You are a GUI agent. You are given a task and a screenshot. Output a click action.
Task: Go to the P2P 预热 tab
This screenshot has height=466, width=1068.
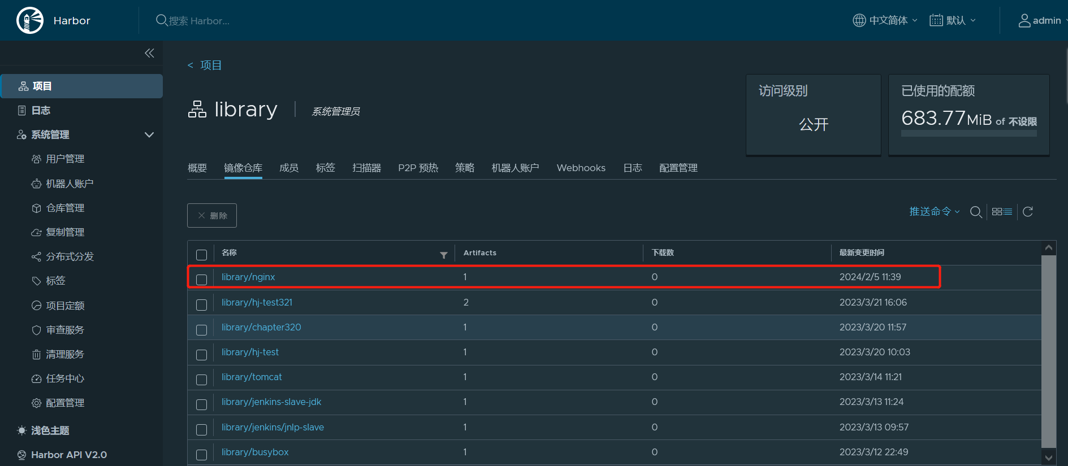(x=418, y=168)
